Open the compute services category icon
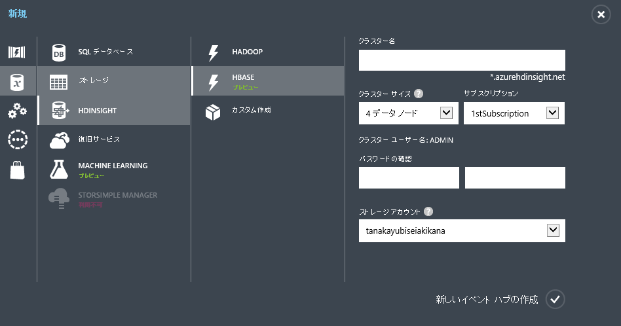The width and height of the screenshot is (621, 326). click(17, 53)
